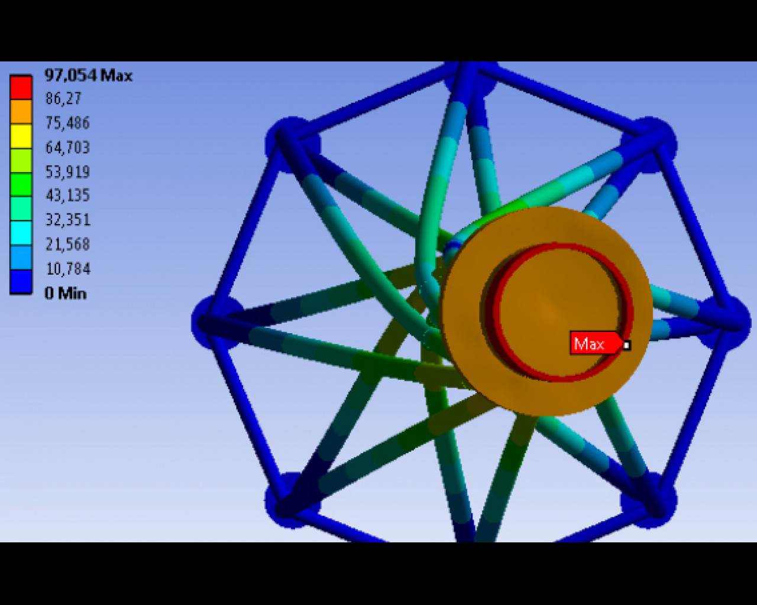Click the 10,784 legend value

coord(67,269)
